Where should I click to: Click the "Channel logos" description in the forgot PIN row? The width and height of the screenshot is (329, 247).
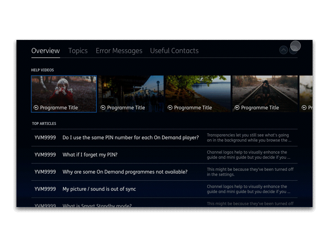click(x=249, y=155)
